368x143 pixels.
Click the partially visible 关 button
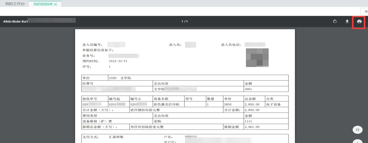tap(366, 11)
